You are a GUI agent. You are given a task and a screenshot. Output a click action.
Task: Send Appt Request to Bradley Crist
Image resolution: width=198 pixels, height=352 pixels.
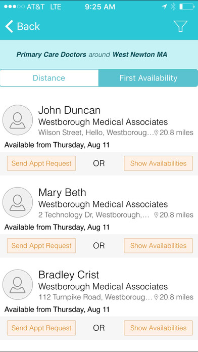[x=41, y=328]
